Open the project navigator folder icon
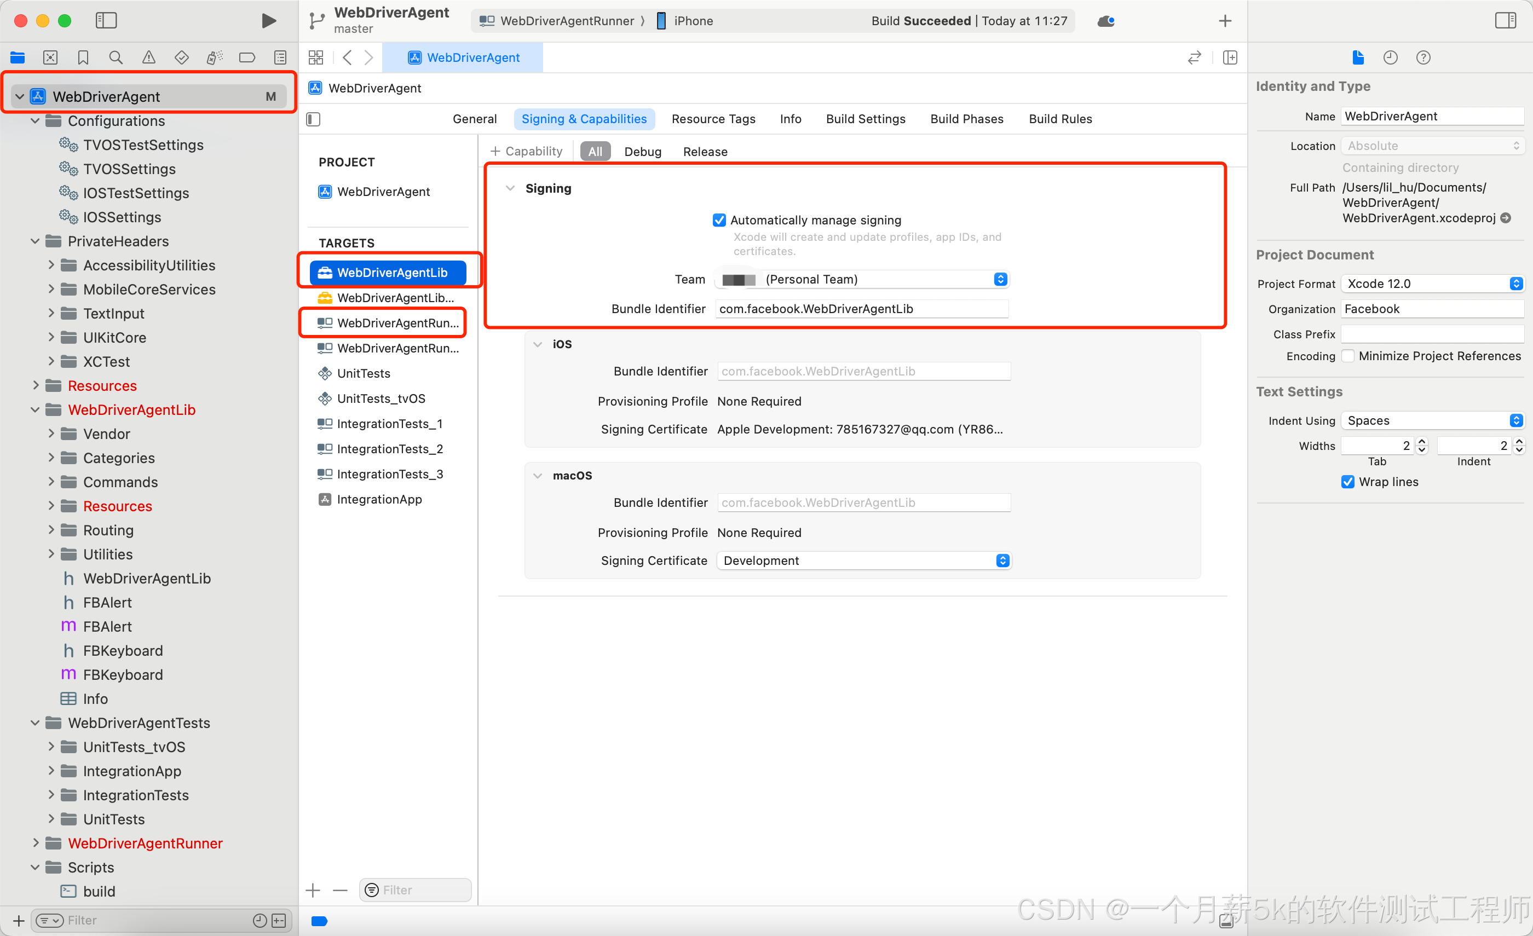Image resolution: width=1533 pixels, height=936 pixels. coord(18,58)
